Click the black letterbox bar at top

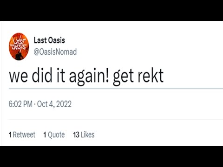[x=111, y=10]
